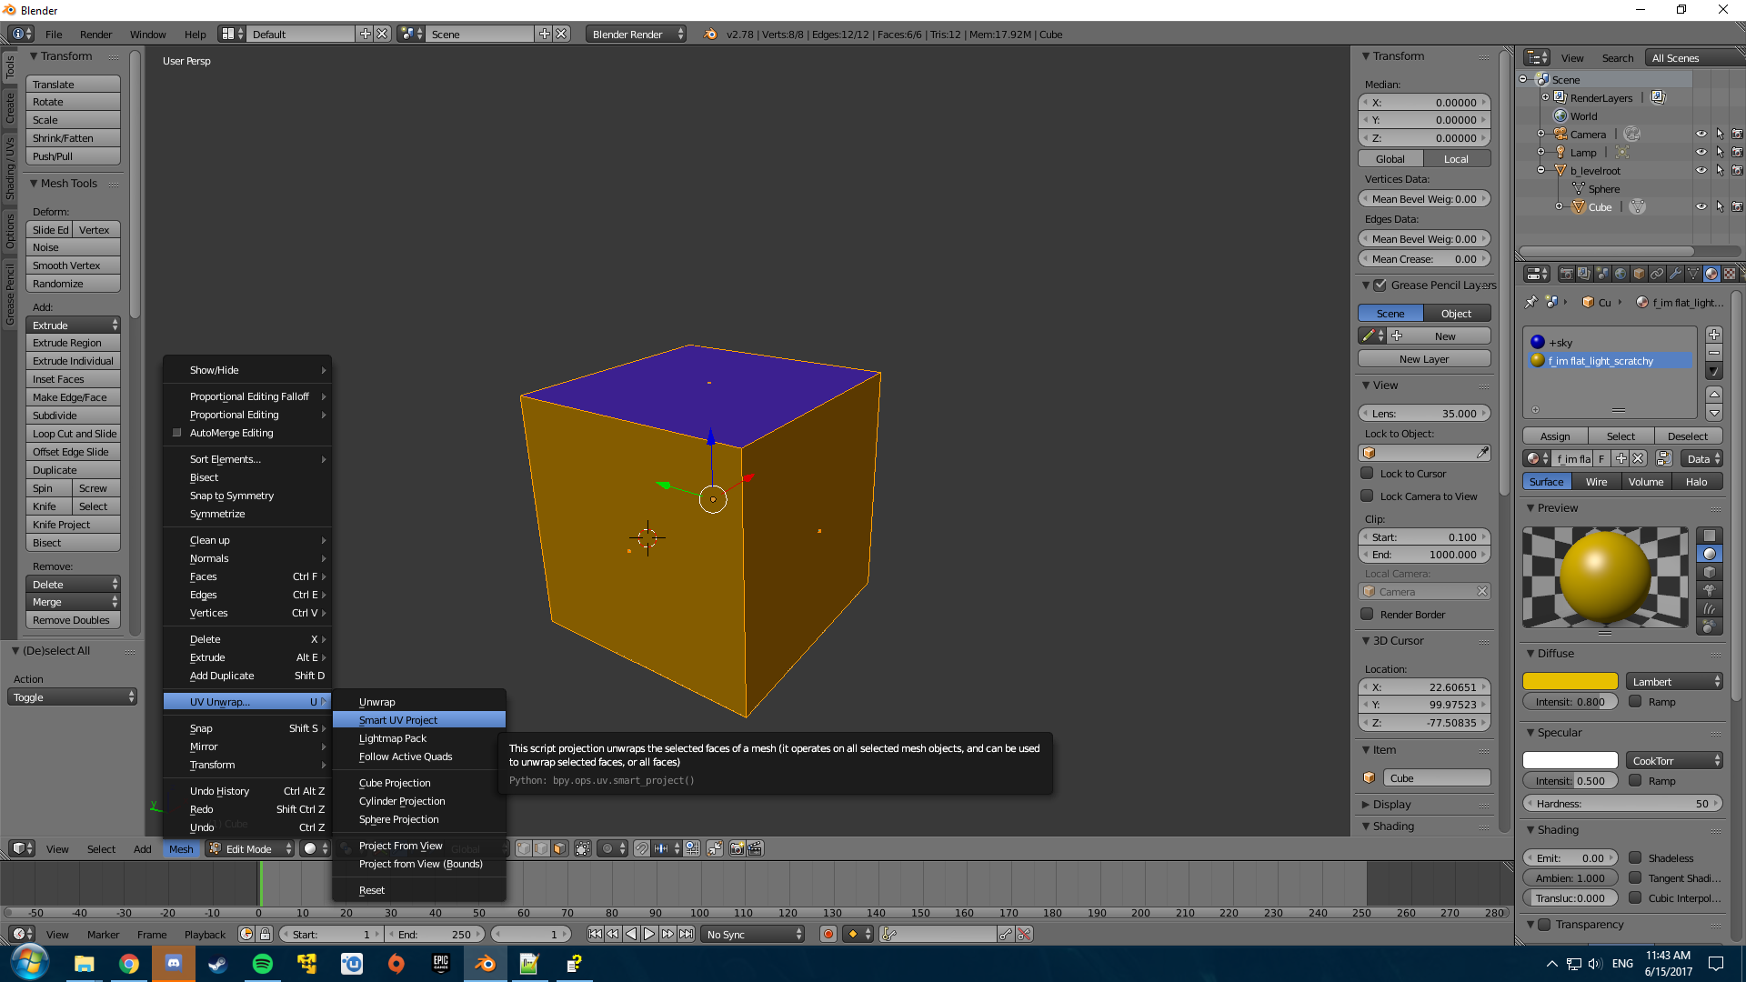Click the OpenGL render image icon
This screenshot has height=982, width=1746.
pyautogui.click(x=737, y=848)
